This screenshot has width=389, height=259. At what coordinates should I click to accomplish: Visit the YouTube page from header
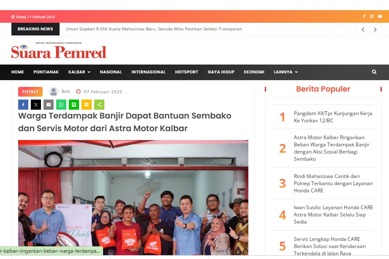click(380, 16)
